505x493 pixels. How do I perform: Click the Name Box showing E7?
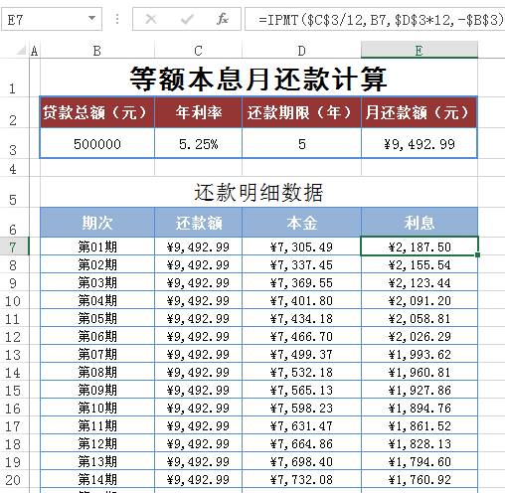point(52,19)
